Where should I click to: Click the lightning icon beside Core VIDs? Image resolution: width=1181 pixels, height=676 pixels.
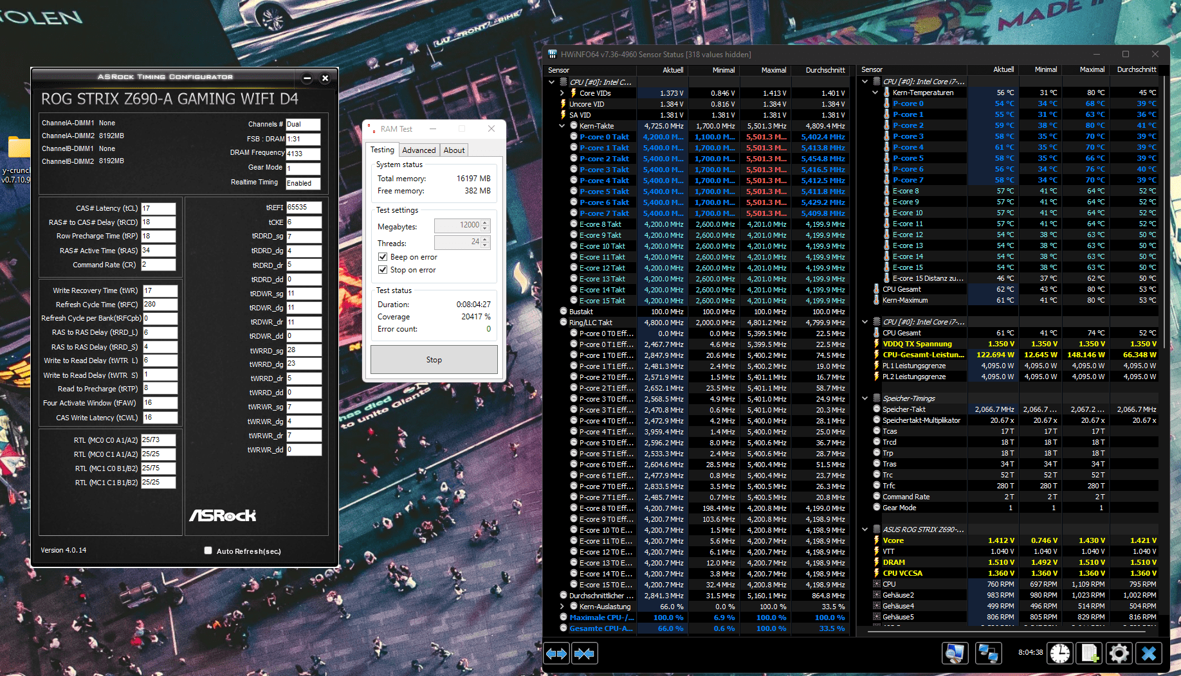573,93
